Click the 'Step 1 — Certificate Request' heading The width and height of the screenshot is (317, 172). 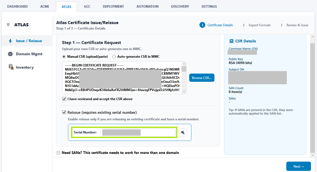pos(91,43)
